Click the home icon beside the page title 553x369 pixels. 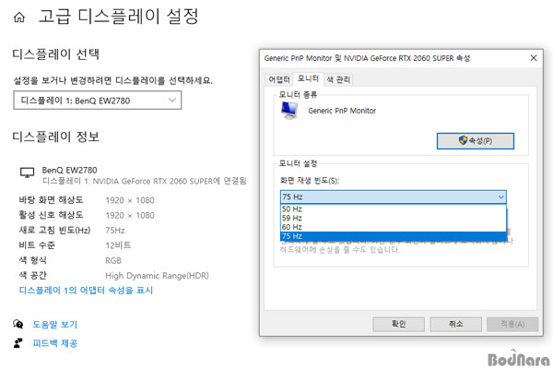(19, 17)
